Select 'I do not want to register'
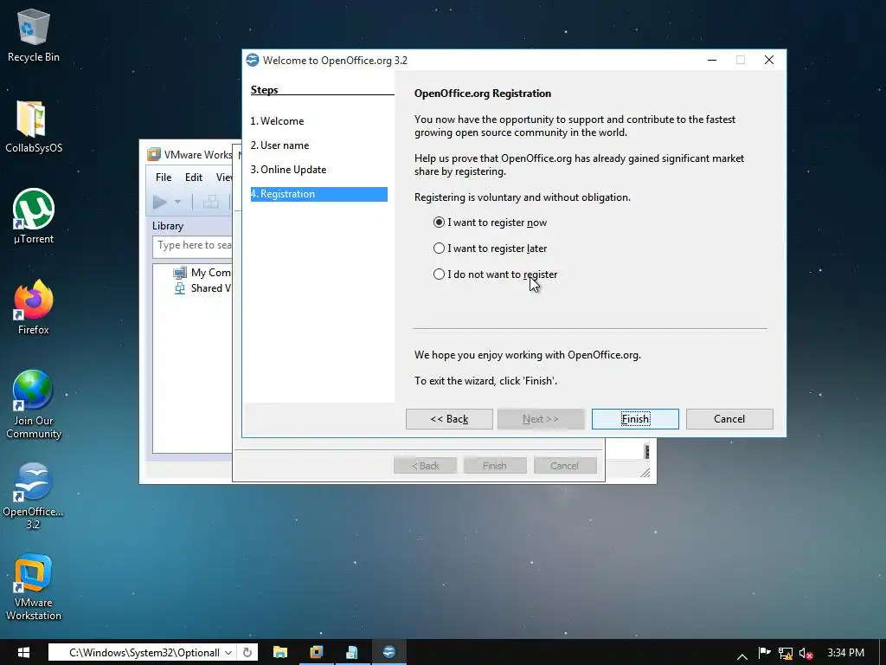 pyautogui.click(x=495, y=274)
